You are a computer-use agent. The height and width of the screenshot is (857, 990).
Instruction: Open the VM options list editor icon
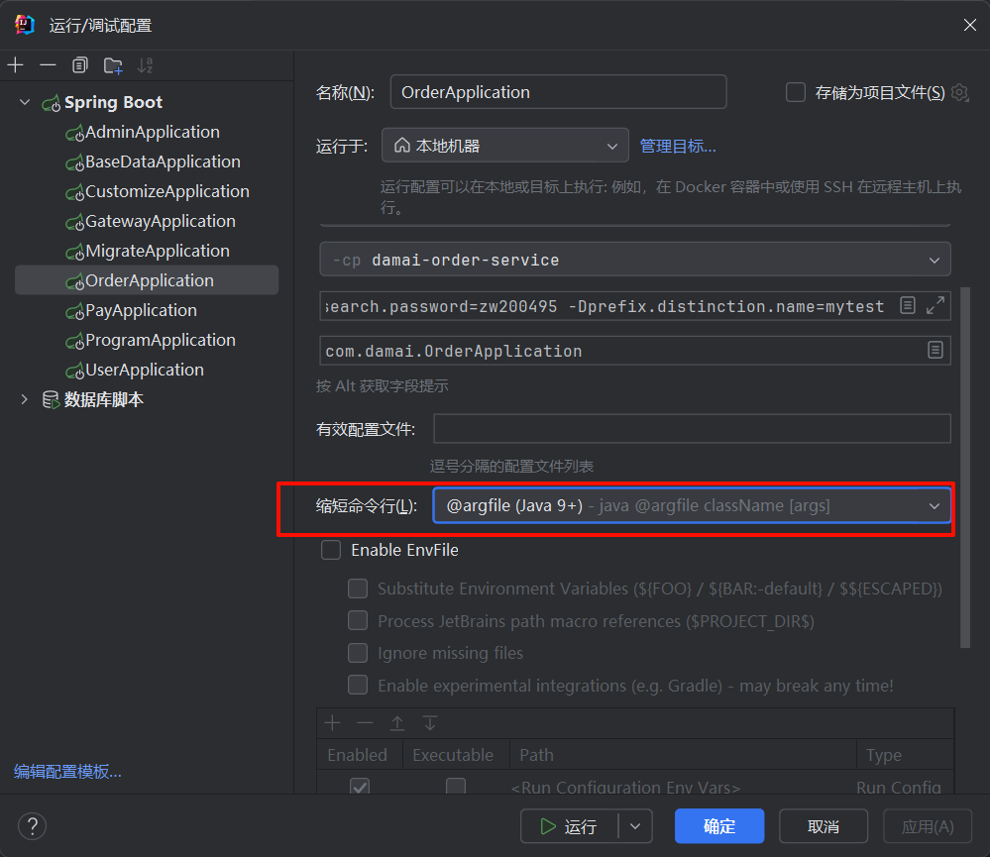pyautogui.click(x=908, y=305)
